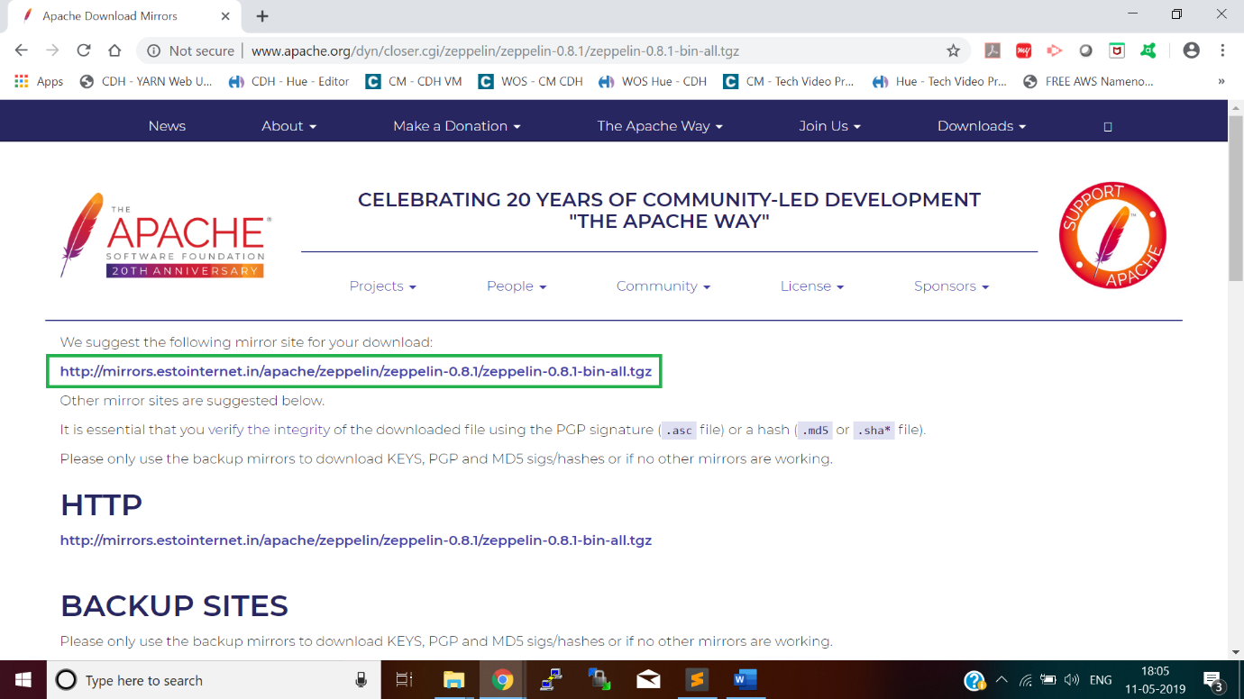Click the search icon in Apache navbar
This screenshot has width=1244, height=699.
tap(1108, 126)
